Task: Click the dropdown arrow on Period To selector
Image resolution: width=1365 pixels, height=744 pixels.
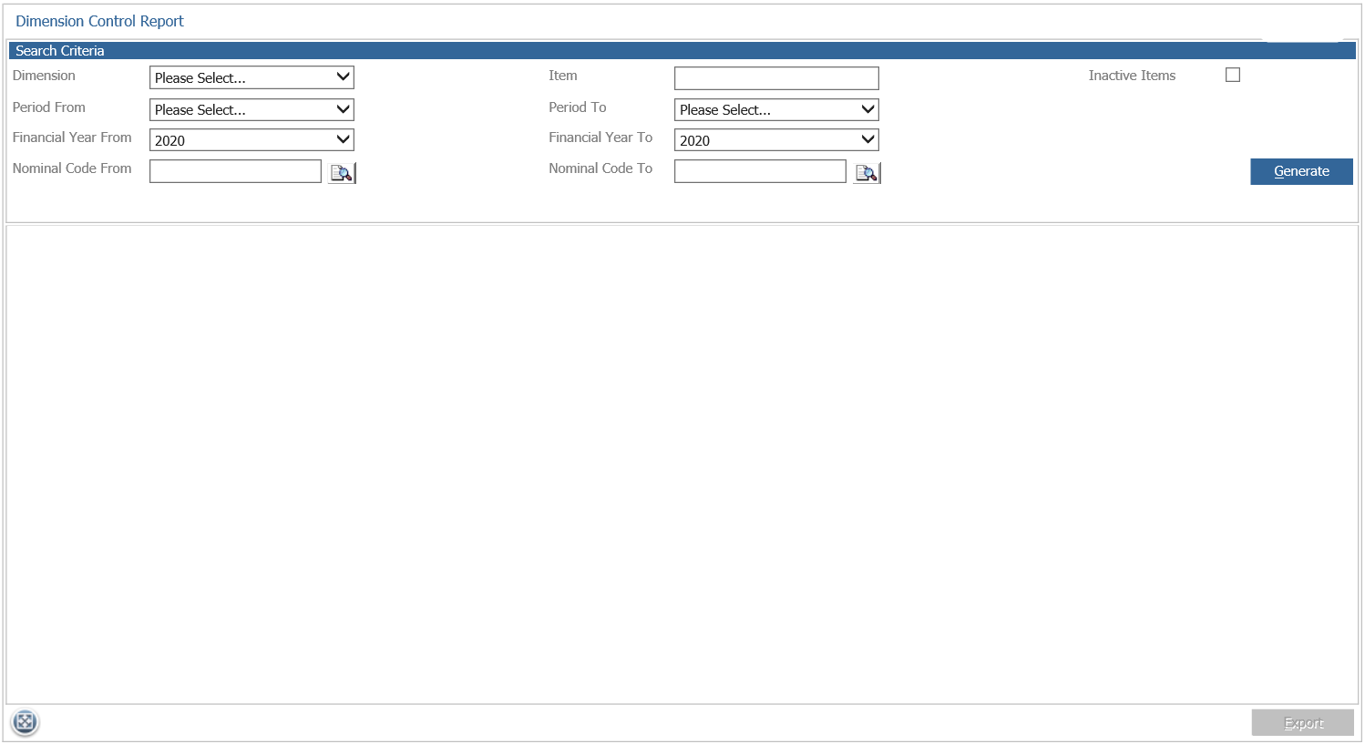Action: click(x=868, y=109)
